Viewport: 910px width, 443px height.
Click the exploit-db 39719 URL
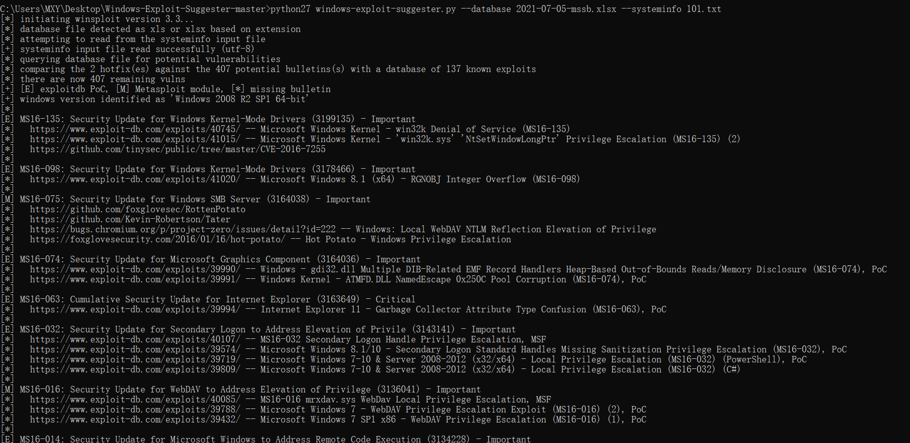pos(135,359)
